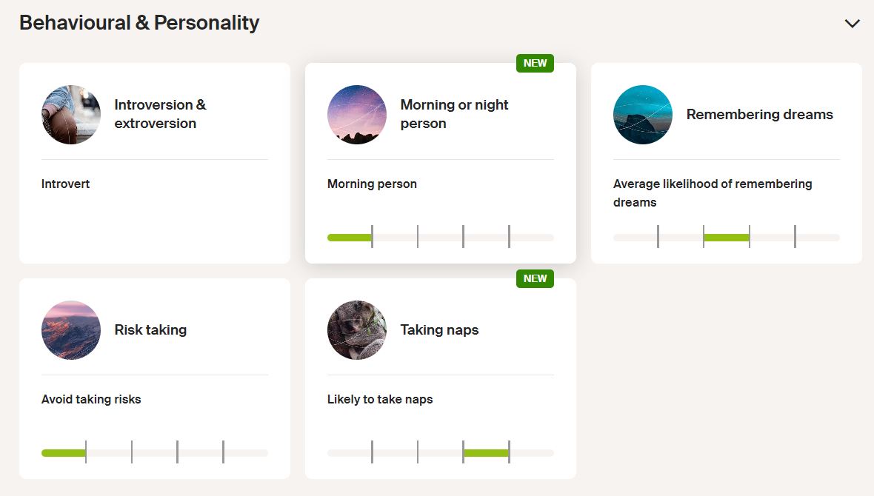Open the Taking naps title
Screen dimensions: 874x496
click(439, 330)
